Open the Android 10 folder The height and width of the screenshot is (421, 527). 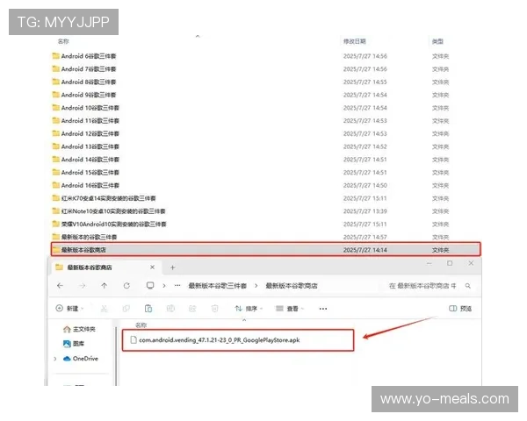pyautogui.click(x=86, y=108)
